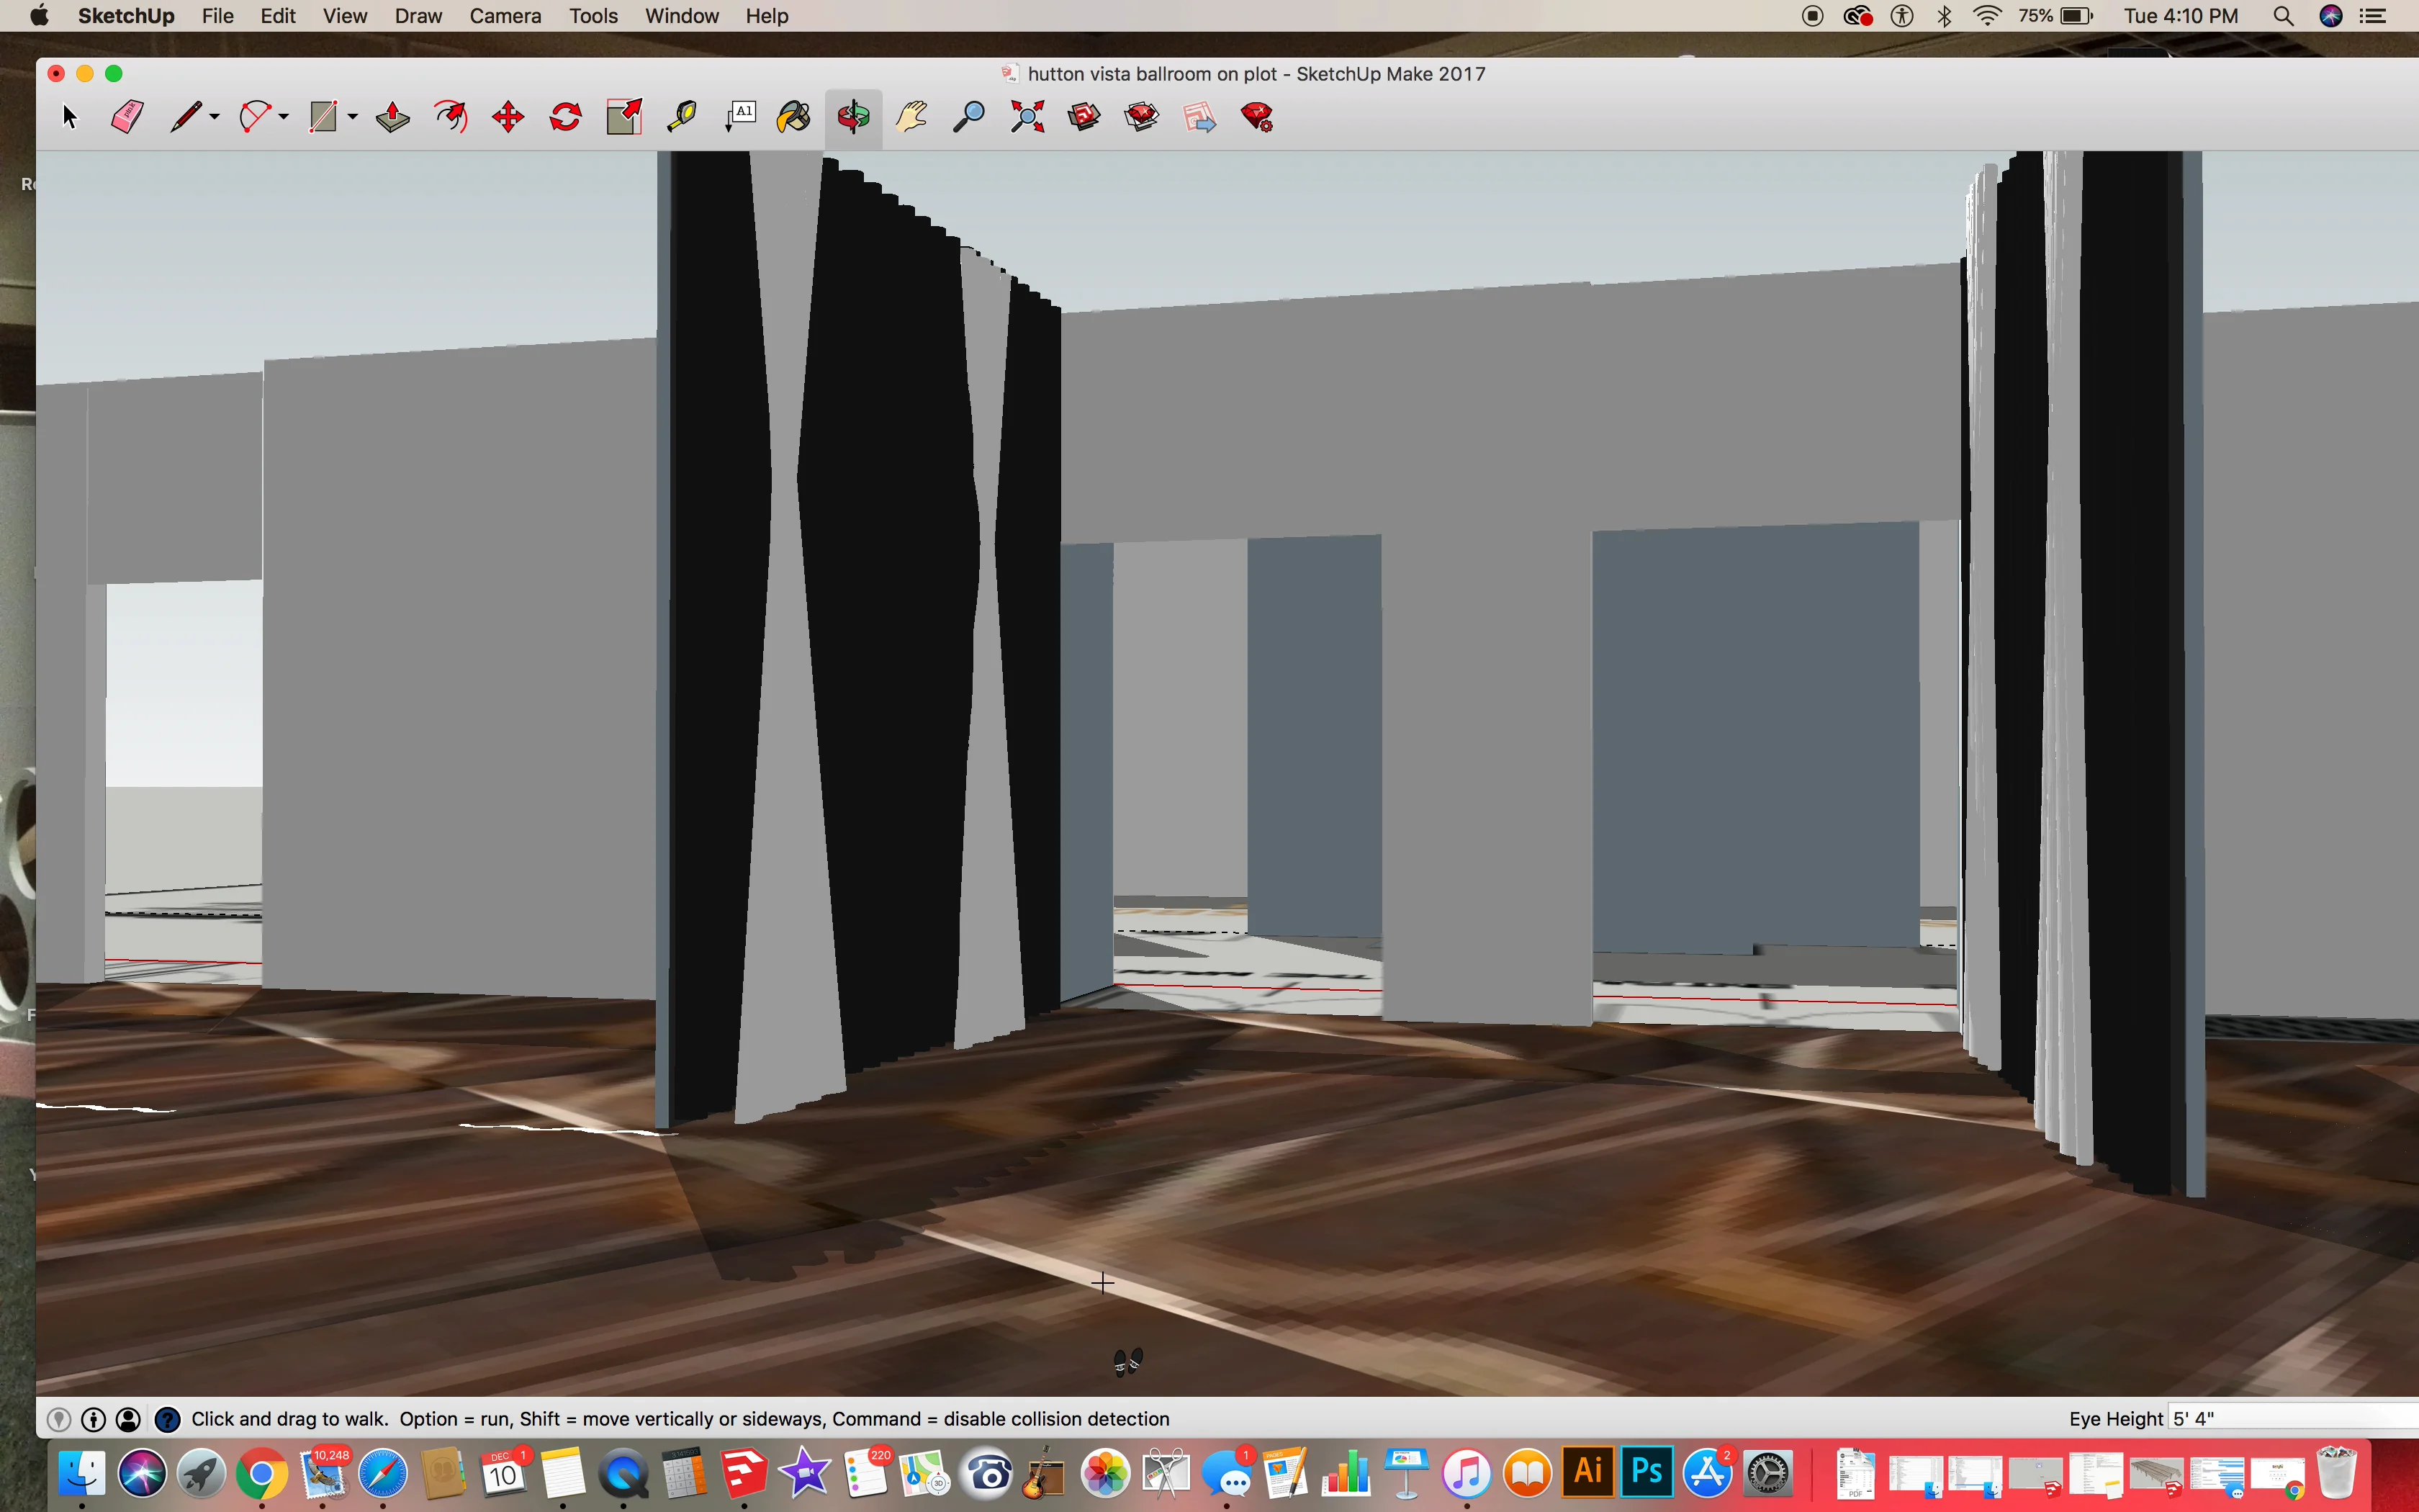Choose the Paint Bucket tool
2419x1512 pixels.
tap(795, 118)
